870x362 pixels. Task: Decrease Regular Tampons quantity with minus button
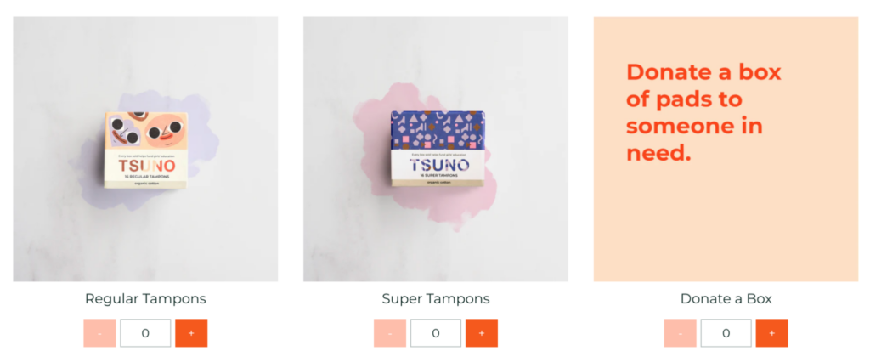pyautogui.click(x=100, y=333)
